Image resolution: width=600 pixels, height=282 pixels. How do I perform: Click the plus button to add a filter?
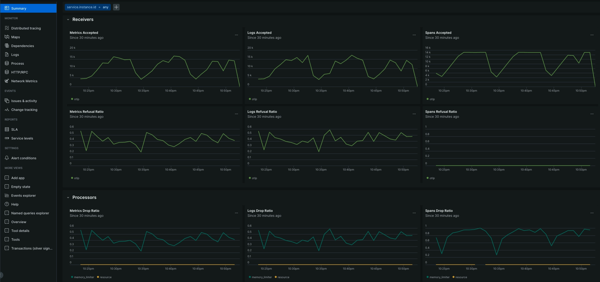[x=116, y=7]
